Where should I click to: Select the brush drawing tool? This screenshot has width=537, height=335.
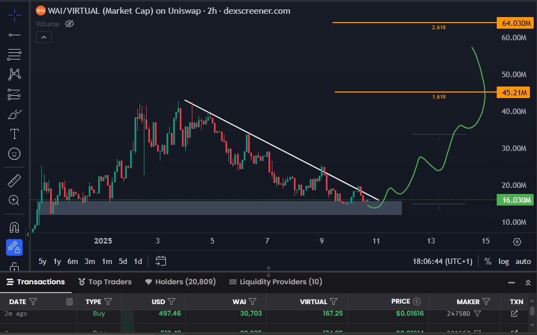point(14,114)
